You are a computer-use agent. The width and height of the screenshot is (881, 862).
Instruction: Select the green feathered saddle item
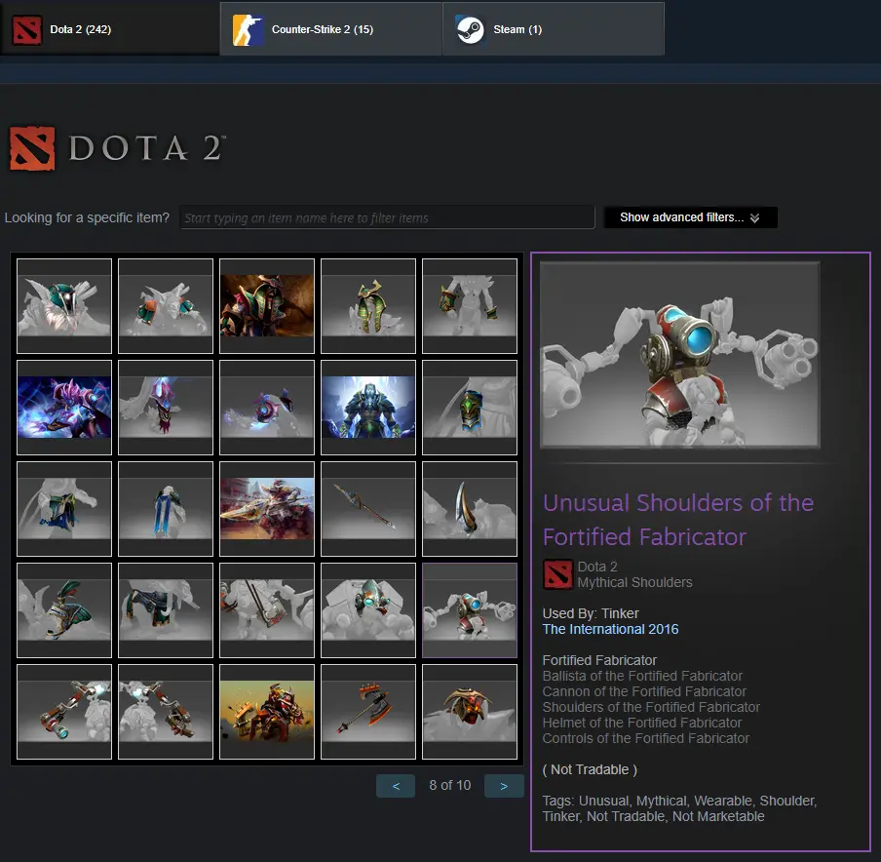coord(64,610)
